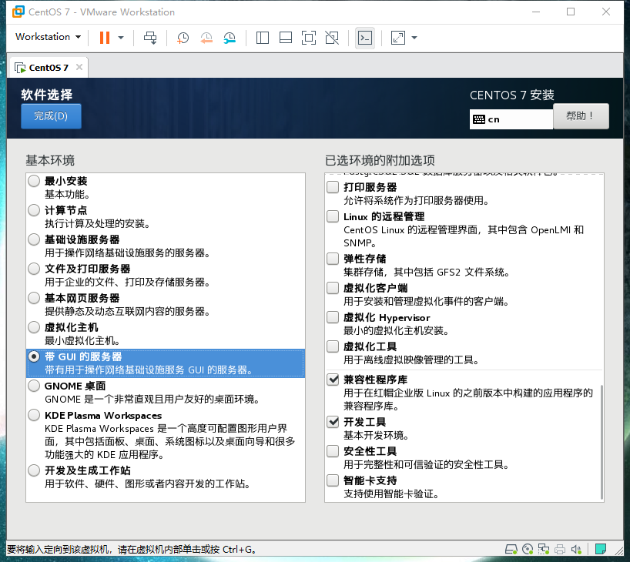The image size is (630, 562).
Task: Click the text 支持使用智能卡验证。
Action: pyautogui.click(x=391, y=494)
